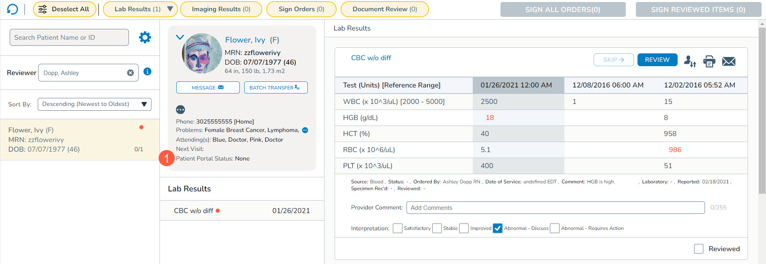The height and width of the screenshot is (264, 766).
Task: Open the Sort By dropdown
Action: (94, 104)
